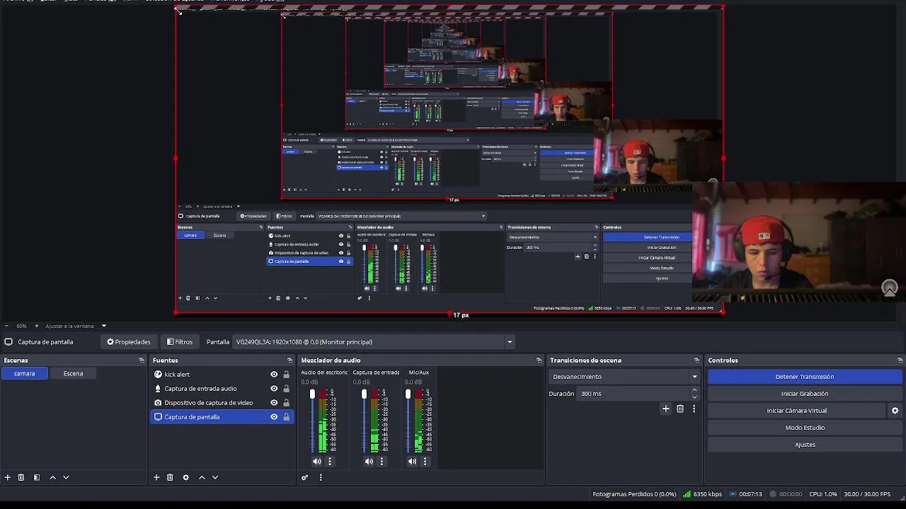906x509 pixels.
Task: Open preview scaling Ajustar a la ventana dropdown
Action: tap(76, 326)
